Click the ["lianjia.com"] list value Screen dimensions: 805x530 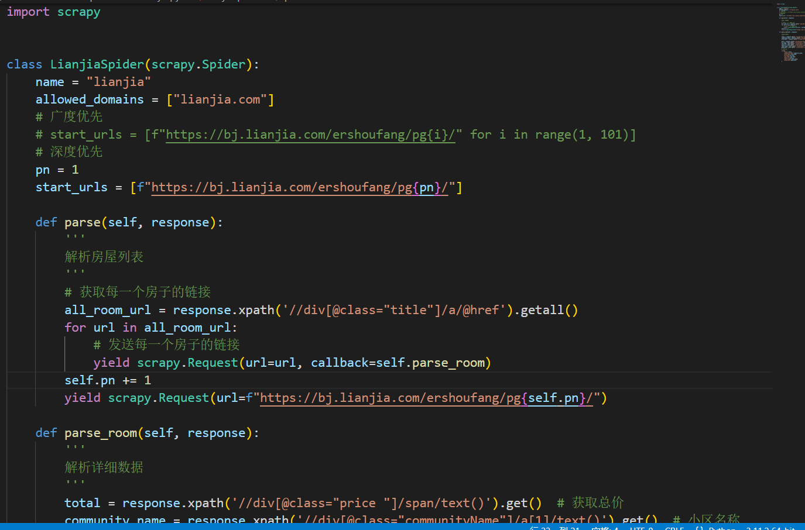(220, 99)
